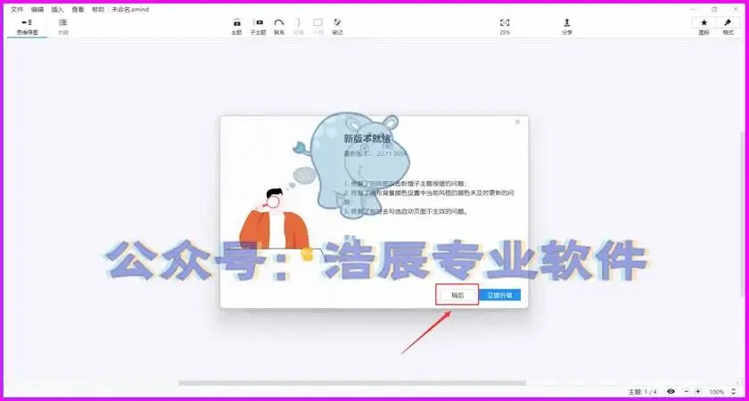Click the minus zoom out button

687,391
